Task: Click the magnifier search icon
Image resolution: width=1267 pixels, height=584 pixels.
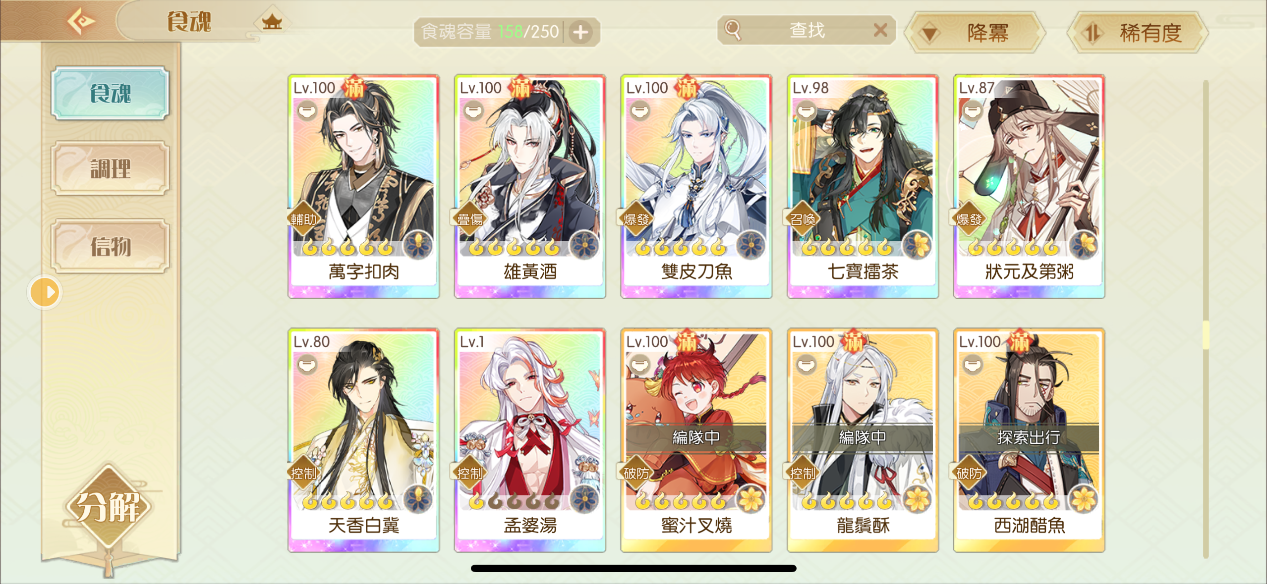Action: (733, 30)
